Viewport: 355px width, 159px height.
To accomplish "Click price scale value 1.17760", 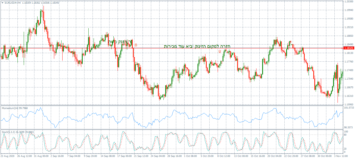I will click(x=349, y=62).
